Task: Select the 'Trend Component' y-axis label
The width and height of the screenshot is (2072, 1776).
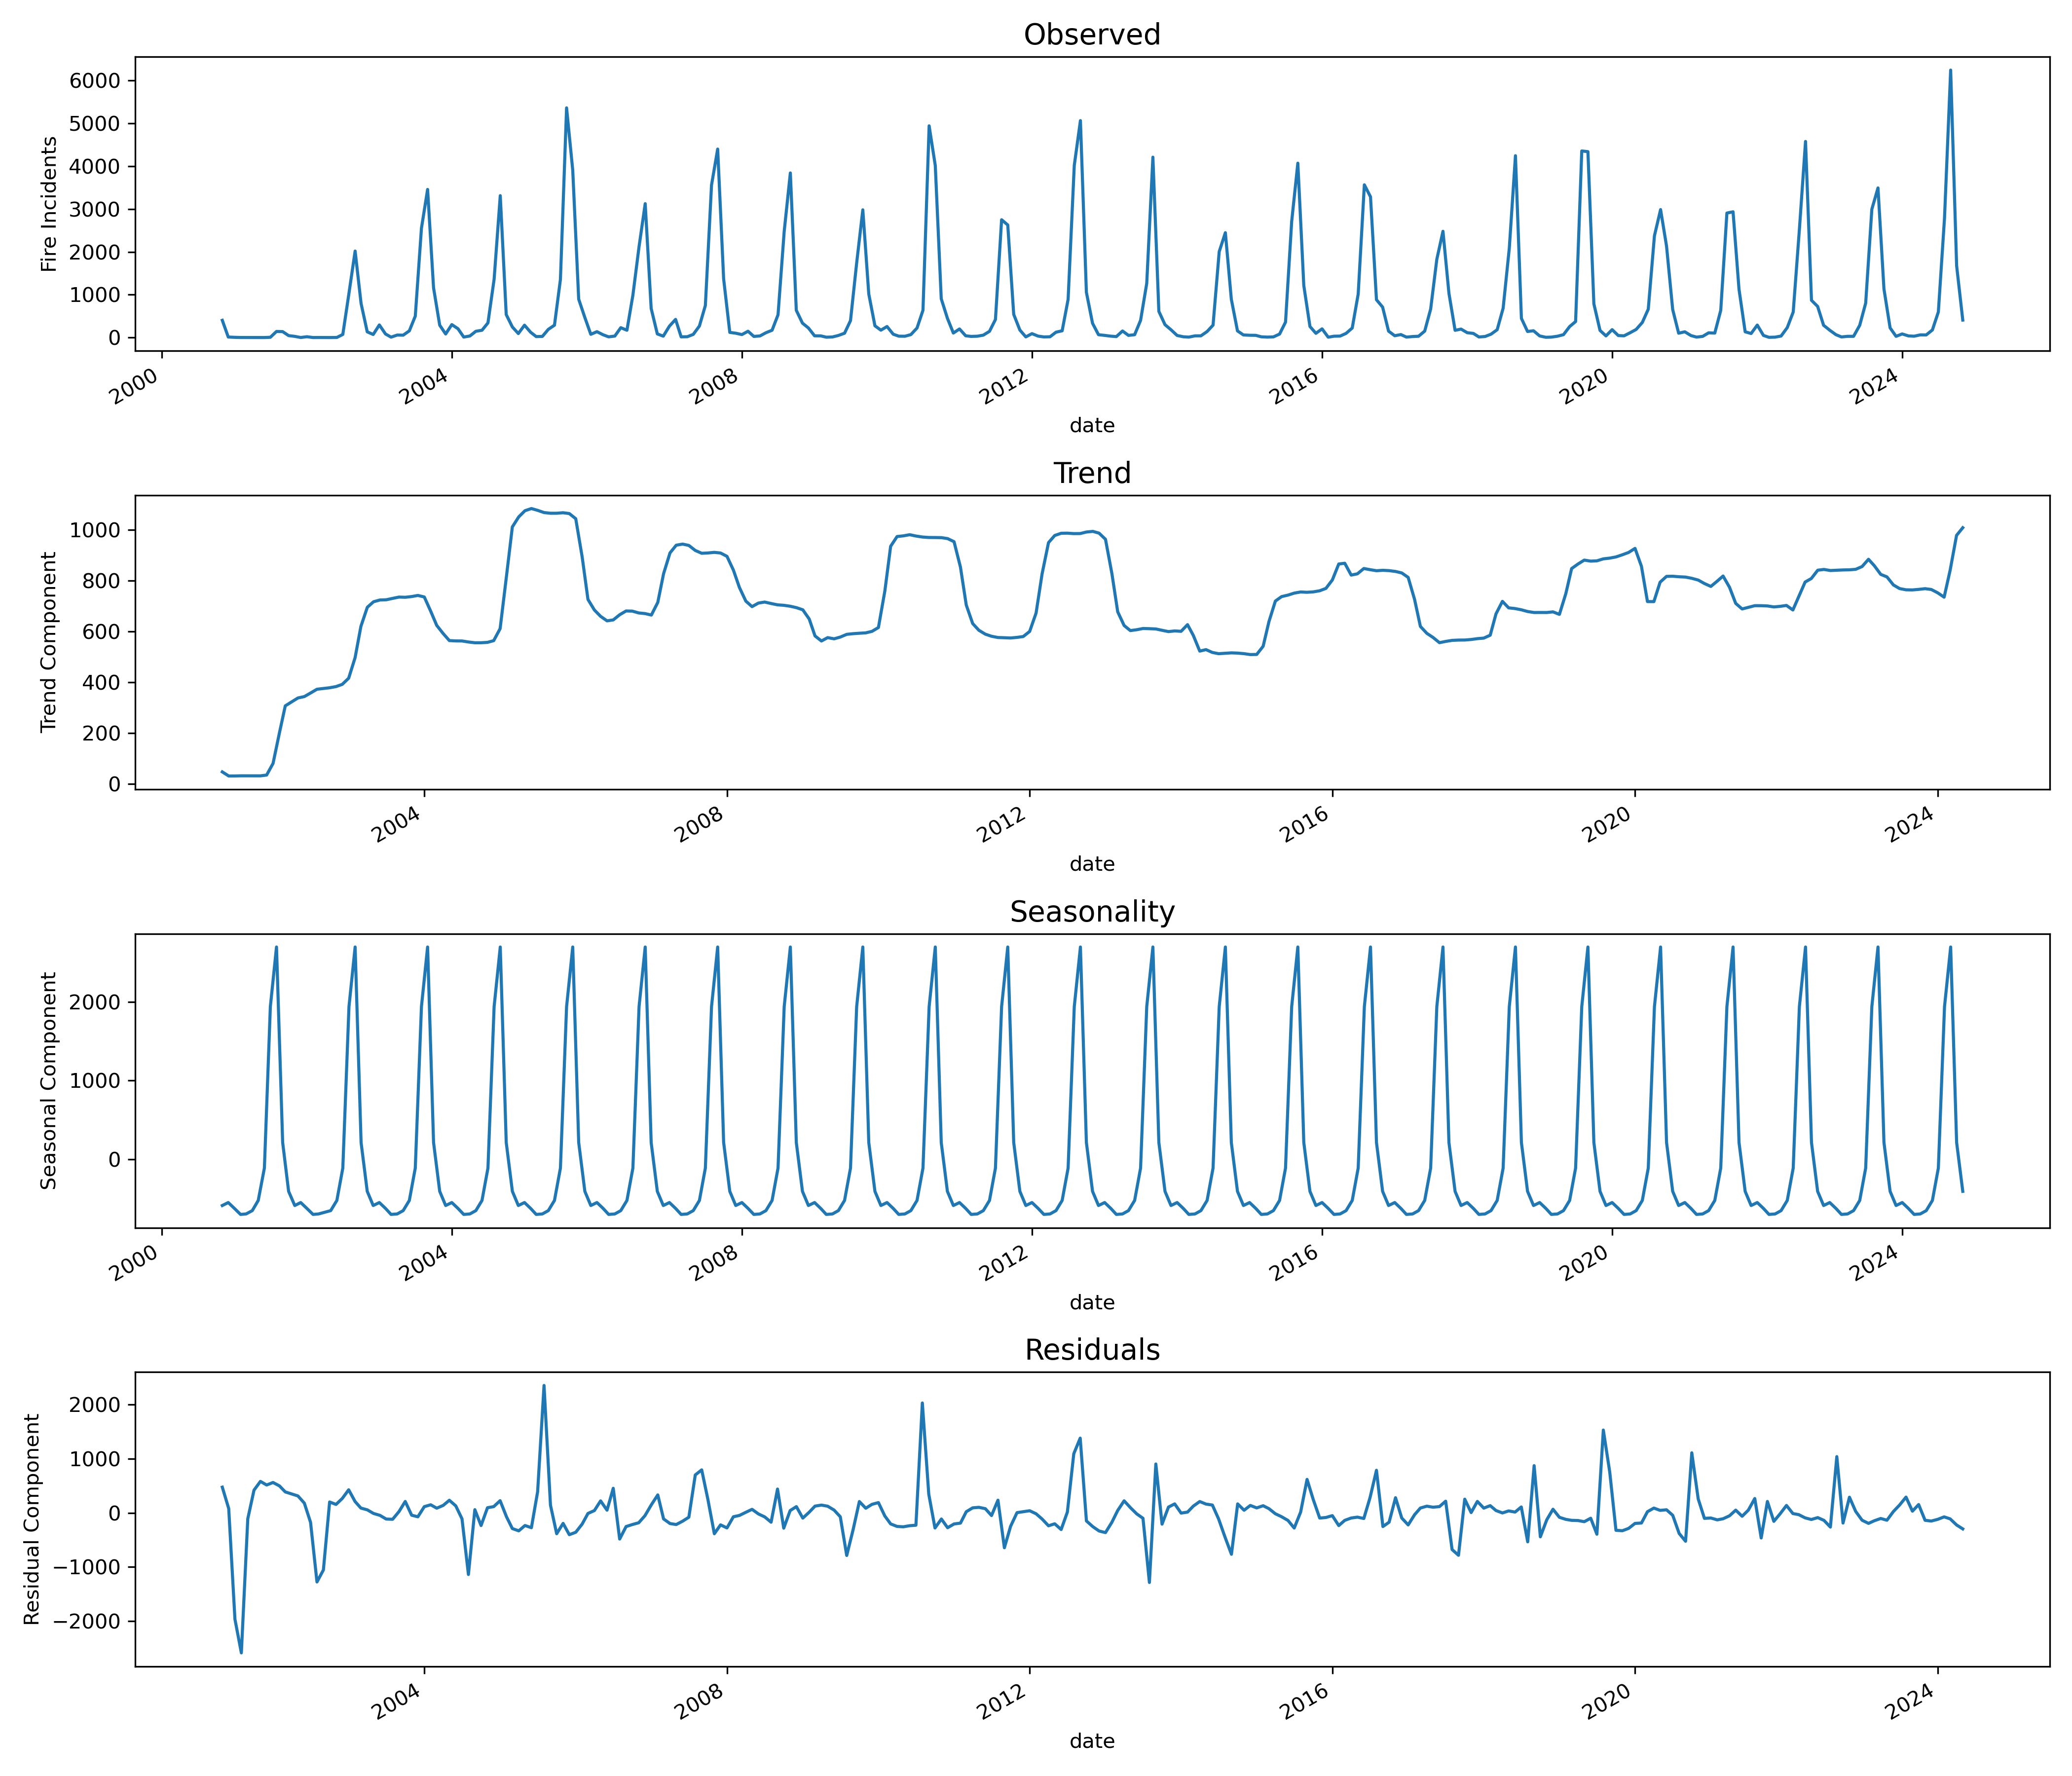Action: 49,642
